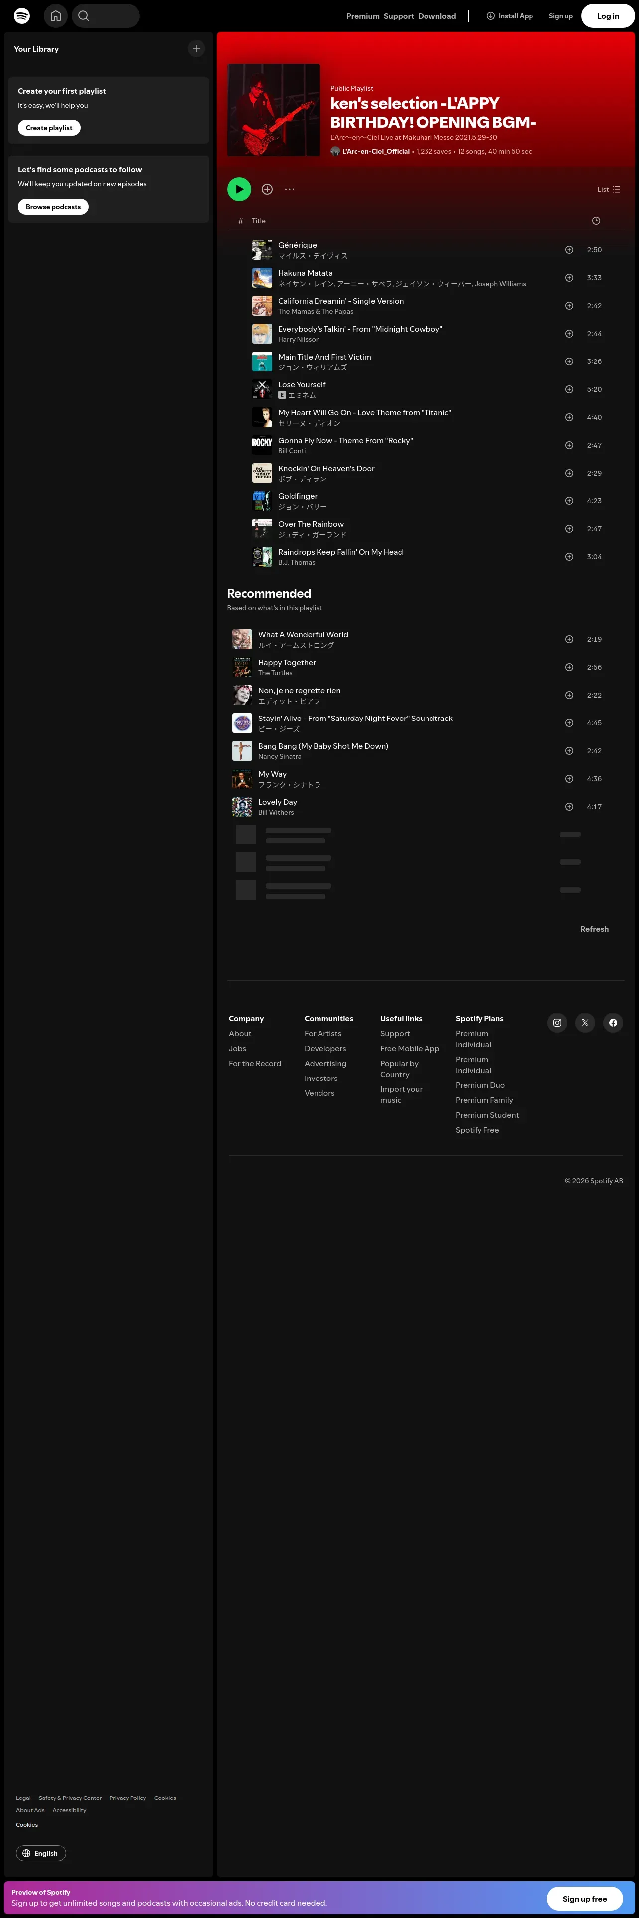639x1918 pixels.
Task: Add Générique to Liked Songs
Action: point(569,250)
